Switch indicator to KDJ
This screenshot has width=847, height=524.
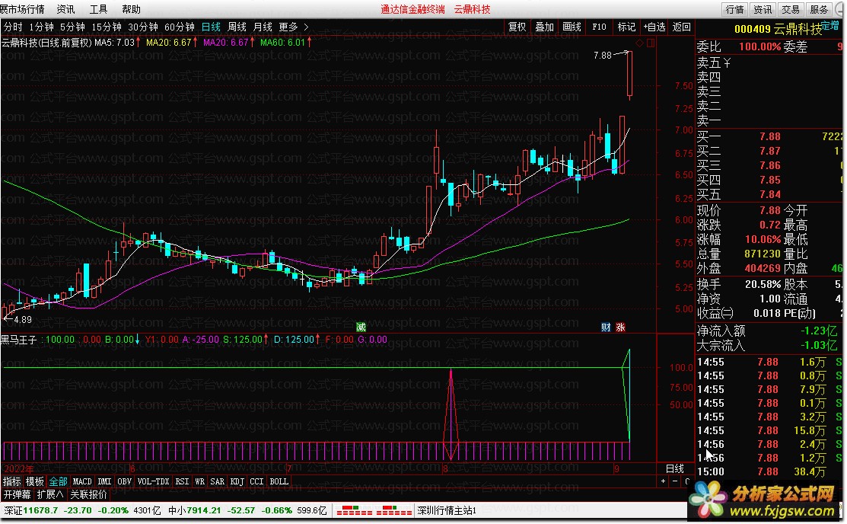[x=237, y=481]
